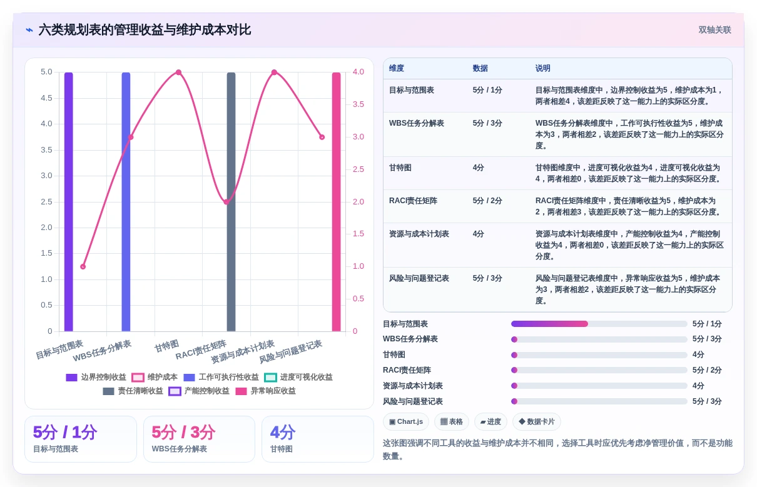Toggle the 进度可视化收益 legend entry

pos(298,378)
